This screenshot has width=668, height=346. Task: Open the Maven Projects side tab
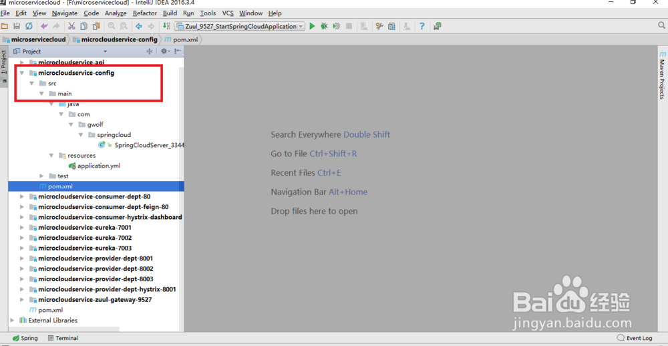(x=662, y=75)
